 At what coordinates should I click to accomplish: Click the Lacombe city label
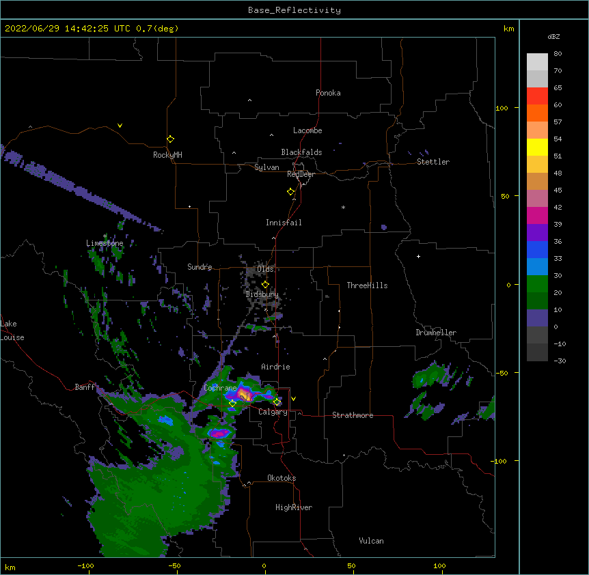point(307,130)
